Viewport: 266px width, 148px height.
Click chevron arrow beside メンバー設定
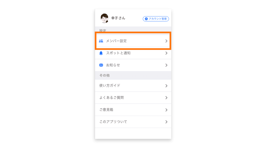166,41
